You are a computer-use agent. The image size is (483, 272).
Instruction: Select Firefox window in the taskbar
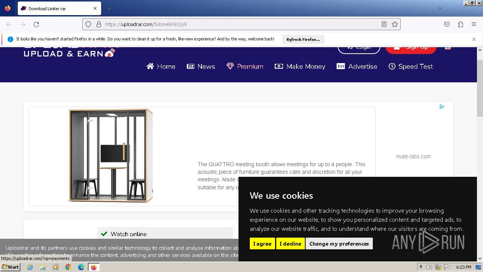tap(94, 267)
